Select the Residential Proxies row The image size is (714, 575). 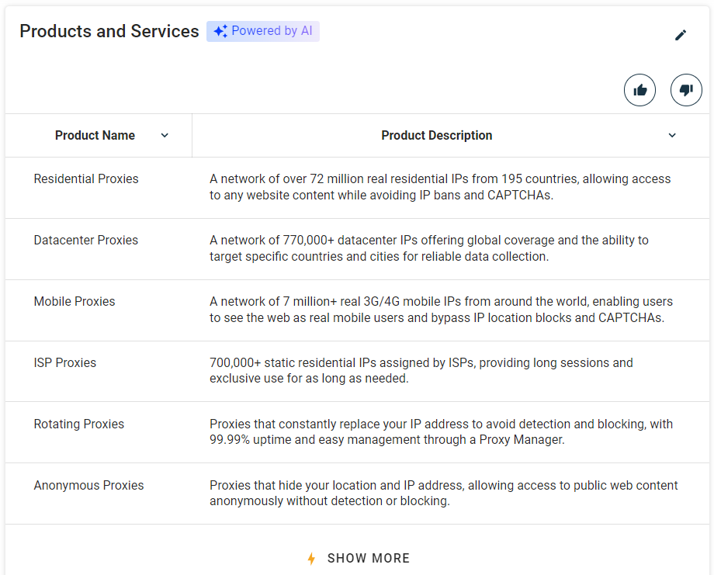[x=85, y=178]
